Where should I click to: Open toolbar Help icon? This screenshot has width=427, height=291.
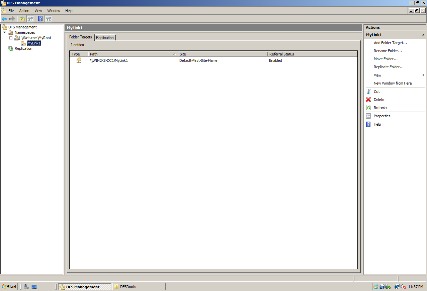point(40,18)
